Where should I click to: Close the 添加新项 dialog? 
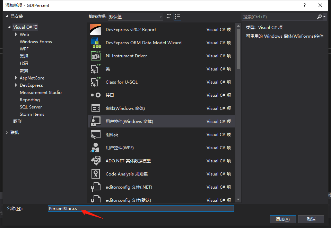(320, 5)
